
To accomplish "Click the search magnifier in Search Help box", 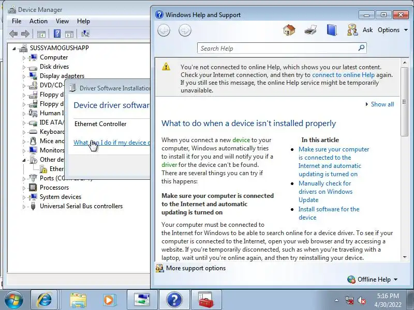I will [x=361, y=48].
